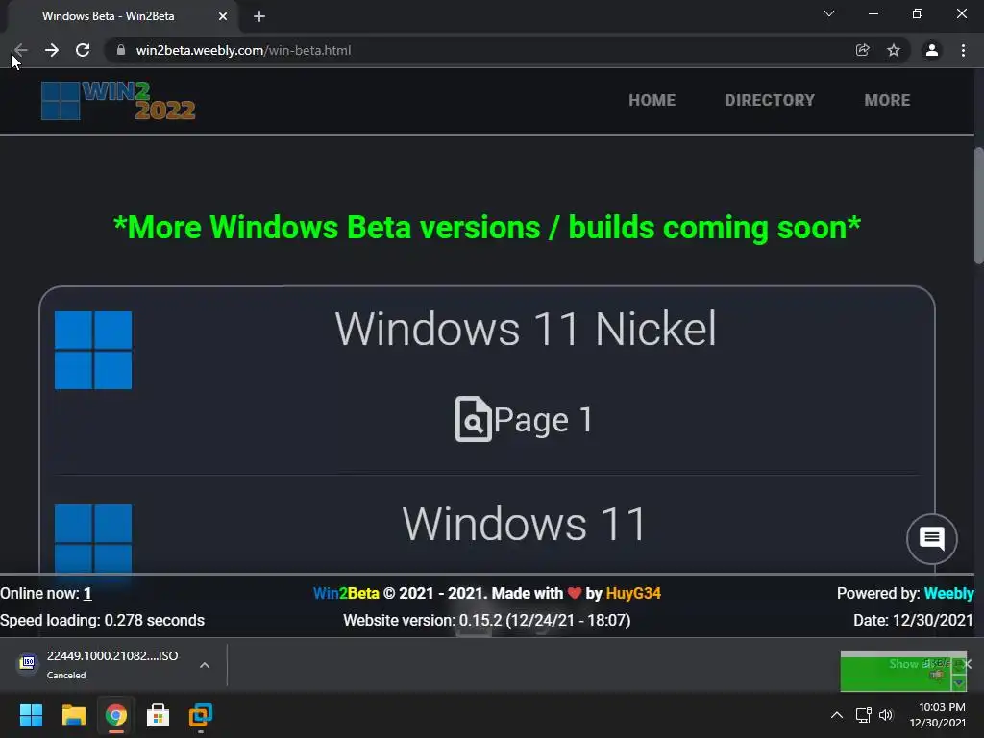Click the address bar URL
The width and height of the screenshot is (984, 738).
click(x=243, y=50)
